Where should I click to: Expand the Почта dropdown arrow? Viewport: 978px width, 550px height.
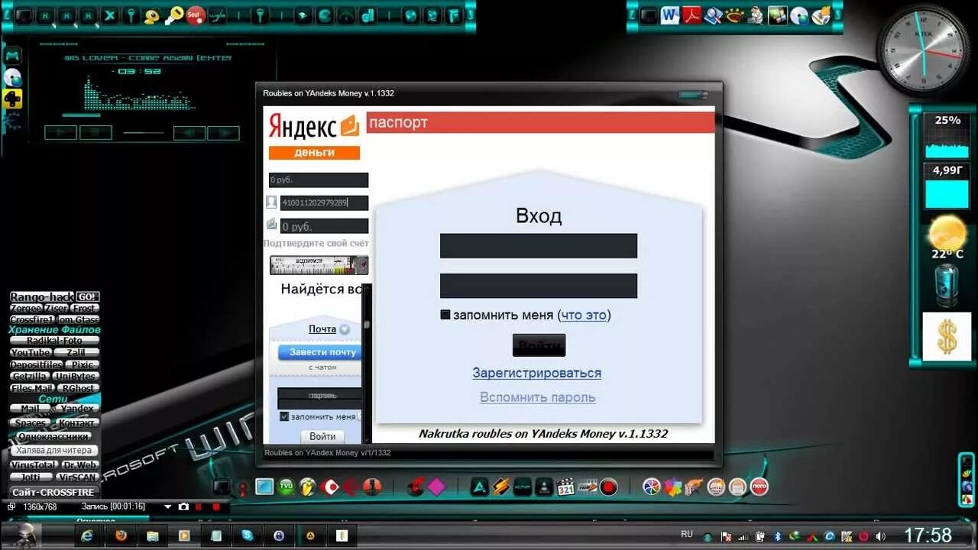click(x=345, y=329)
